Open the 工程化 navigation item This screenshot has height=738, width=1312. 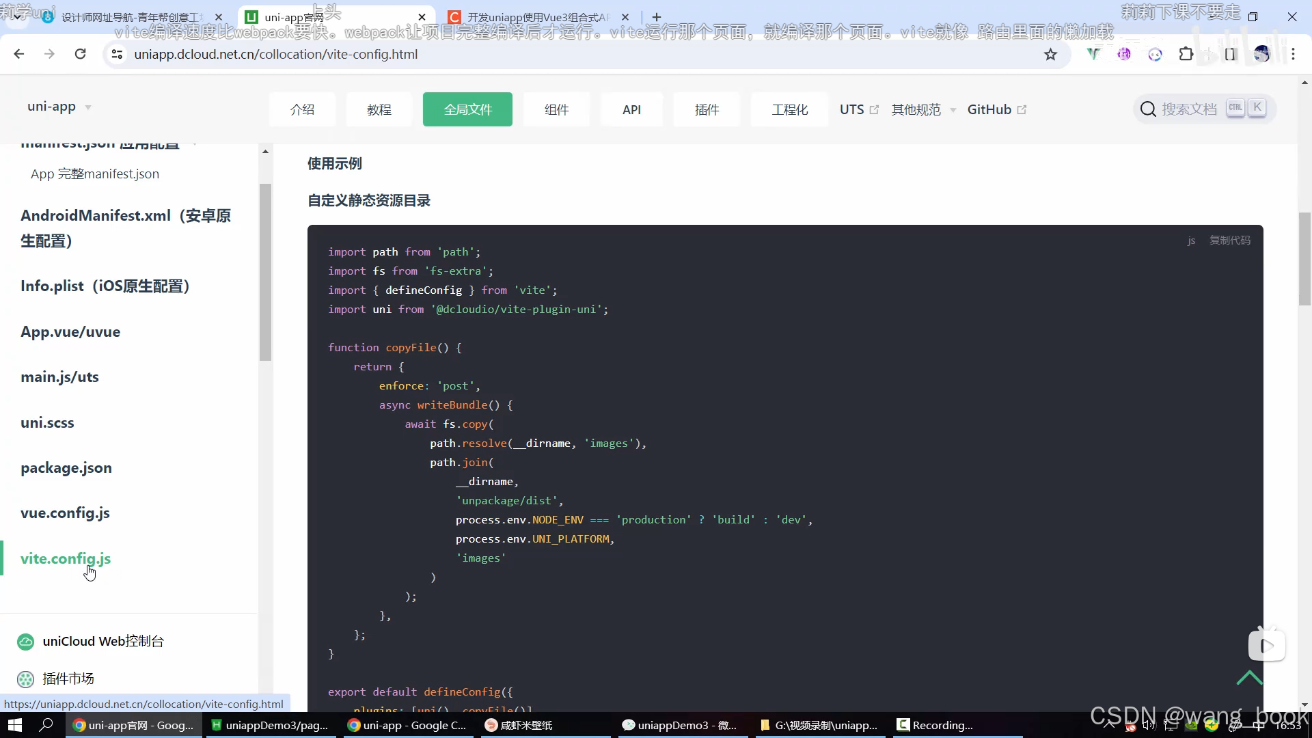point(790,109)
